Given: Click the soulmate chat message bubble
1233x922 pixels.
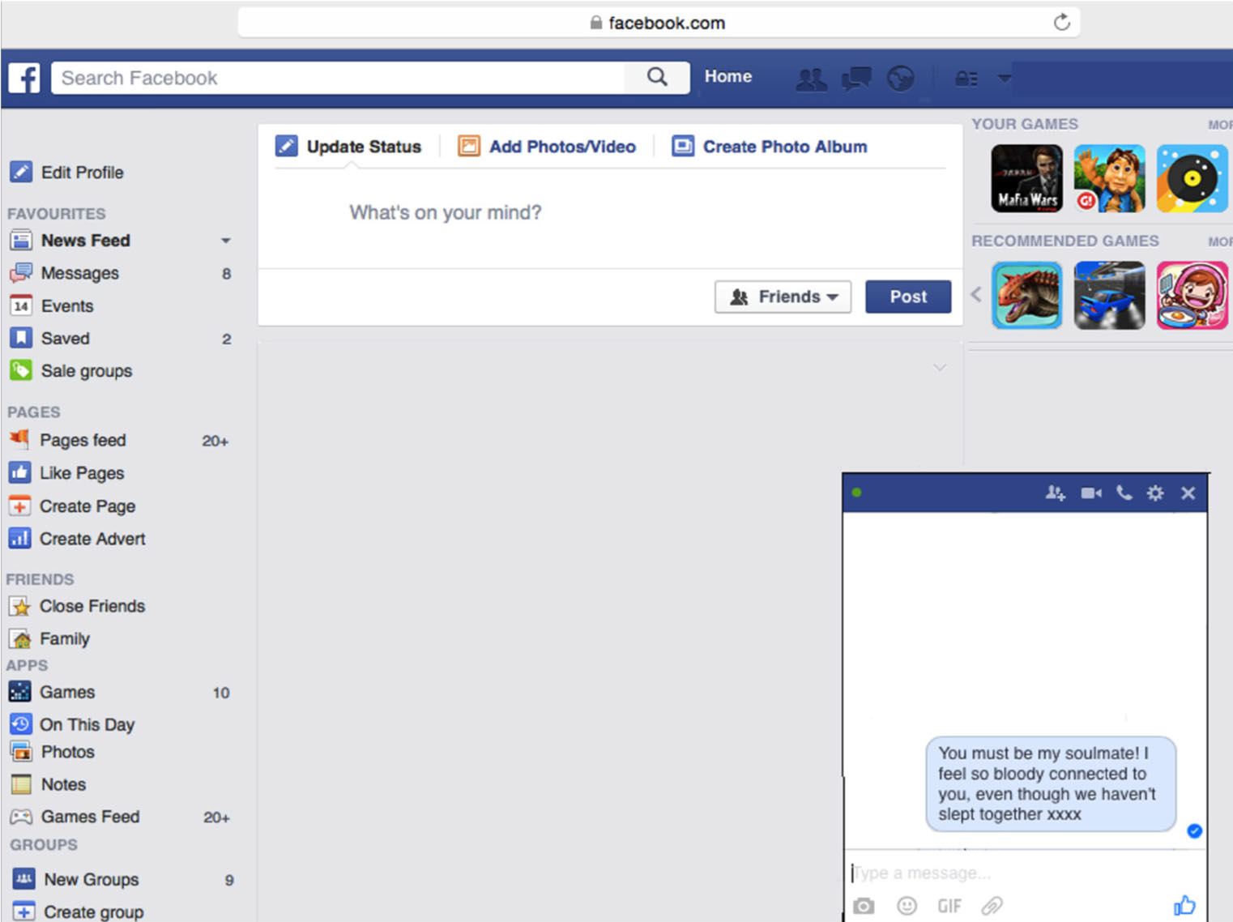Looking at the screenshot, I should 1051,783.
